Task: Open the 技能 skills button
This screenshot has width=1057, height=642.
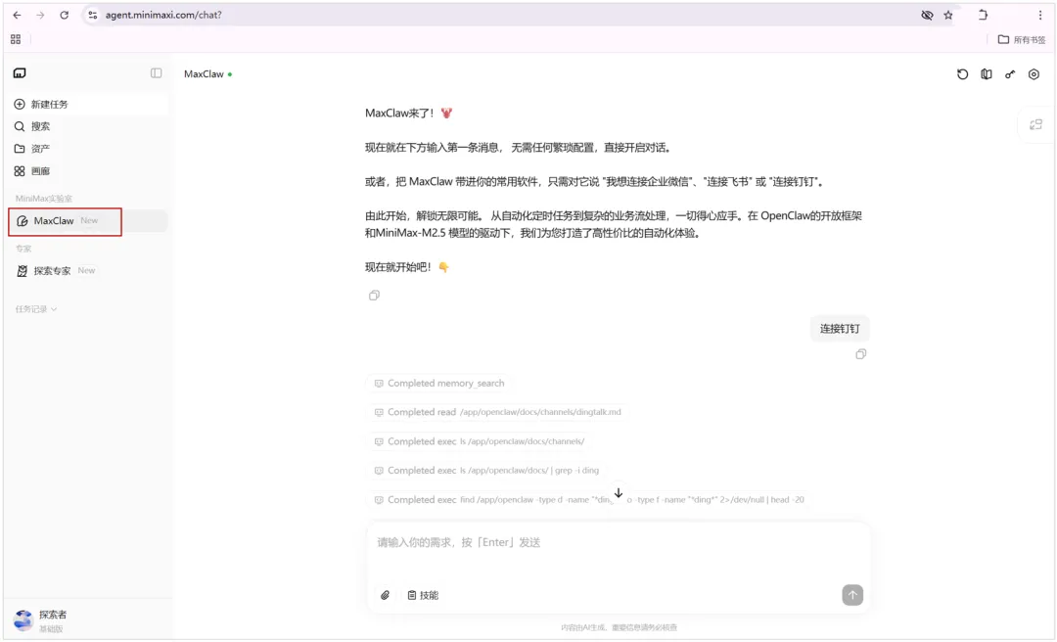Action: coord(423,595)
